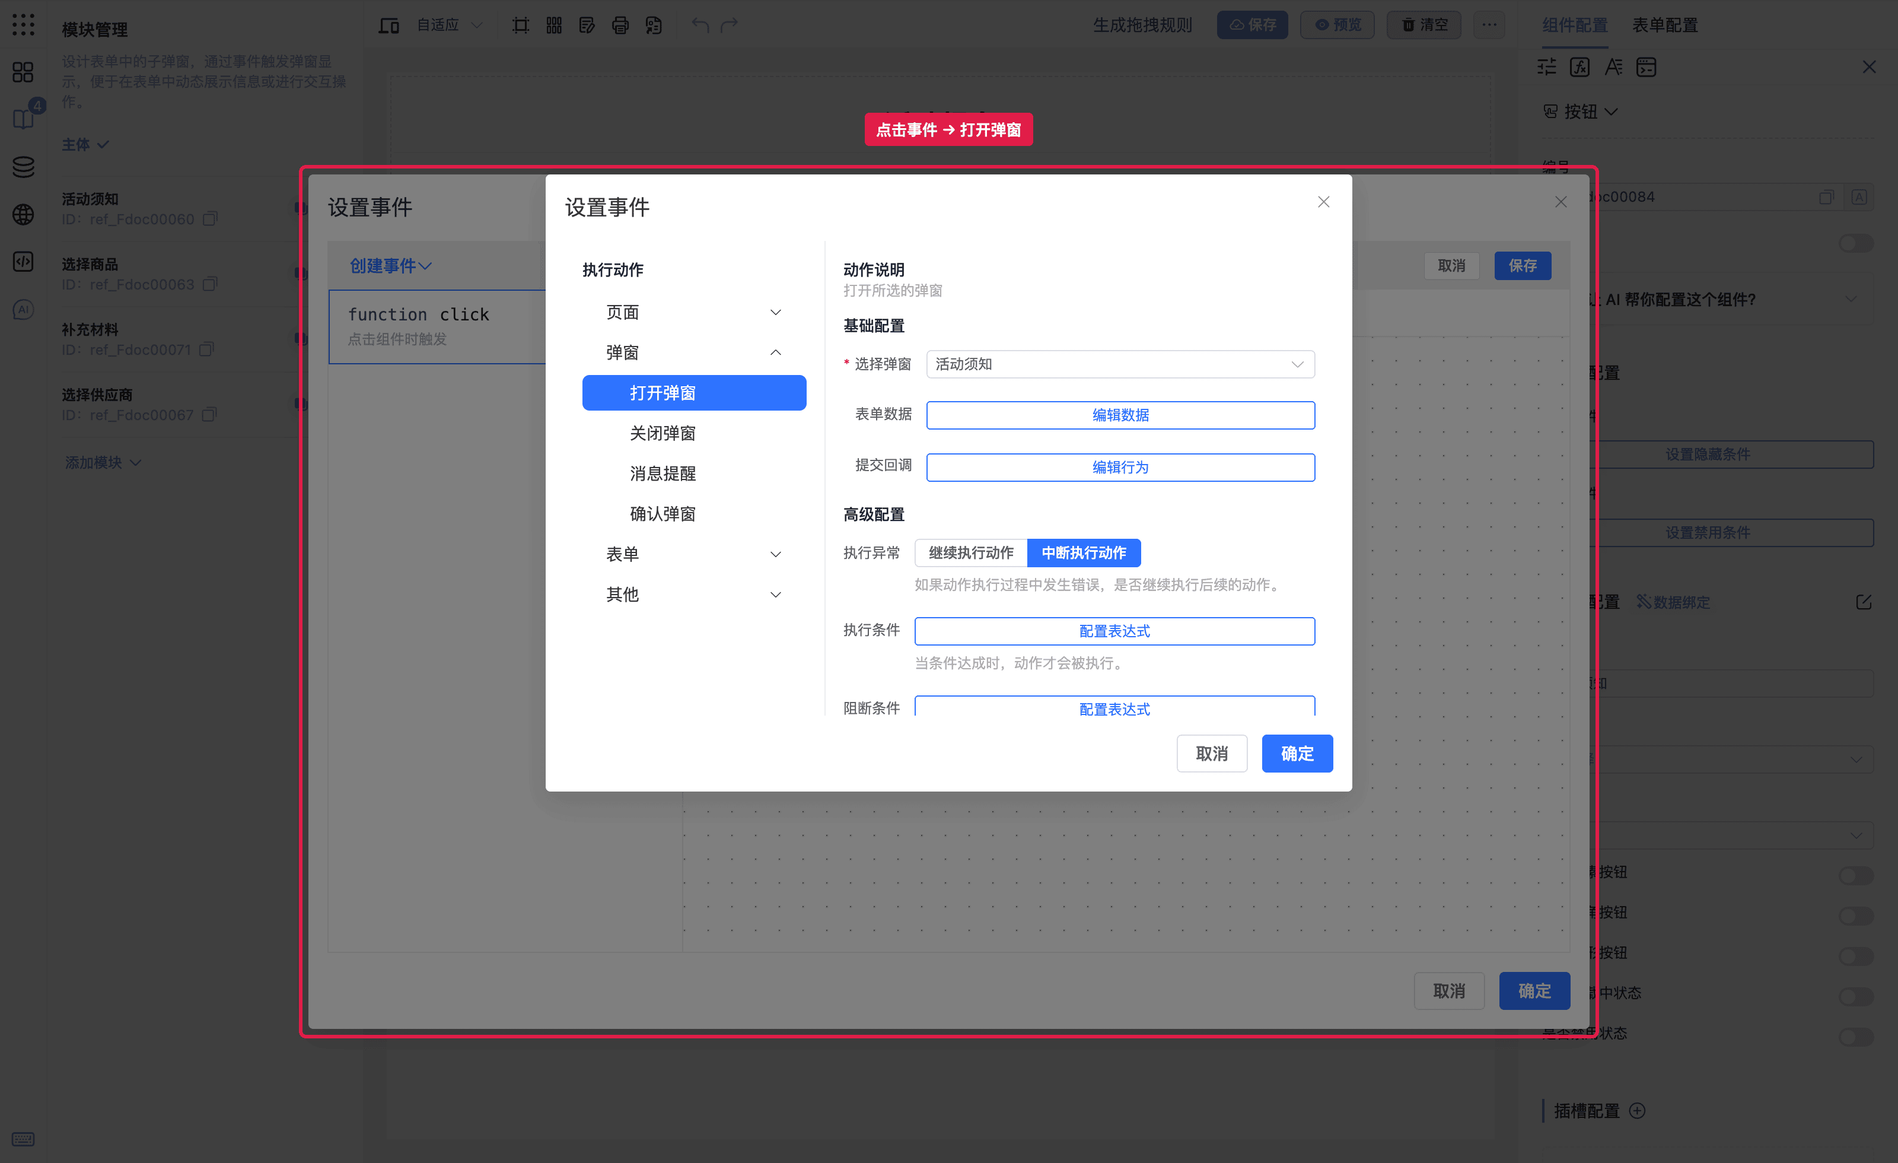Click the more options ellipsis button
1898x1163 pixels.
(1489, 25)
